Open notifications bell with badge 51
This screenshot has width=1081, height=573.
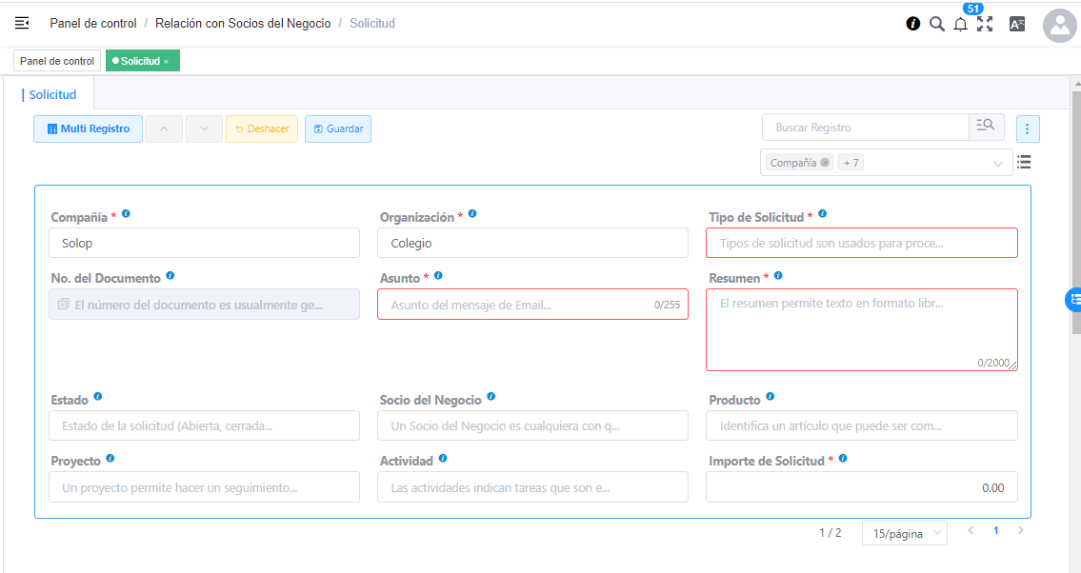click(x=960, y=24)
